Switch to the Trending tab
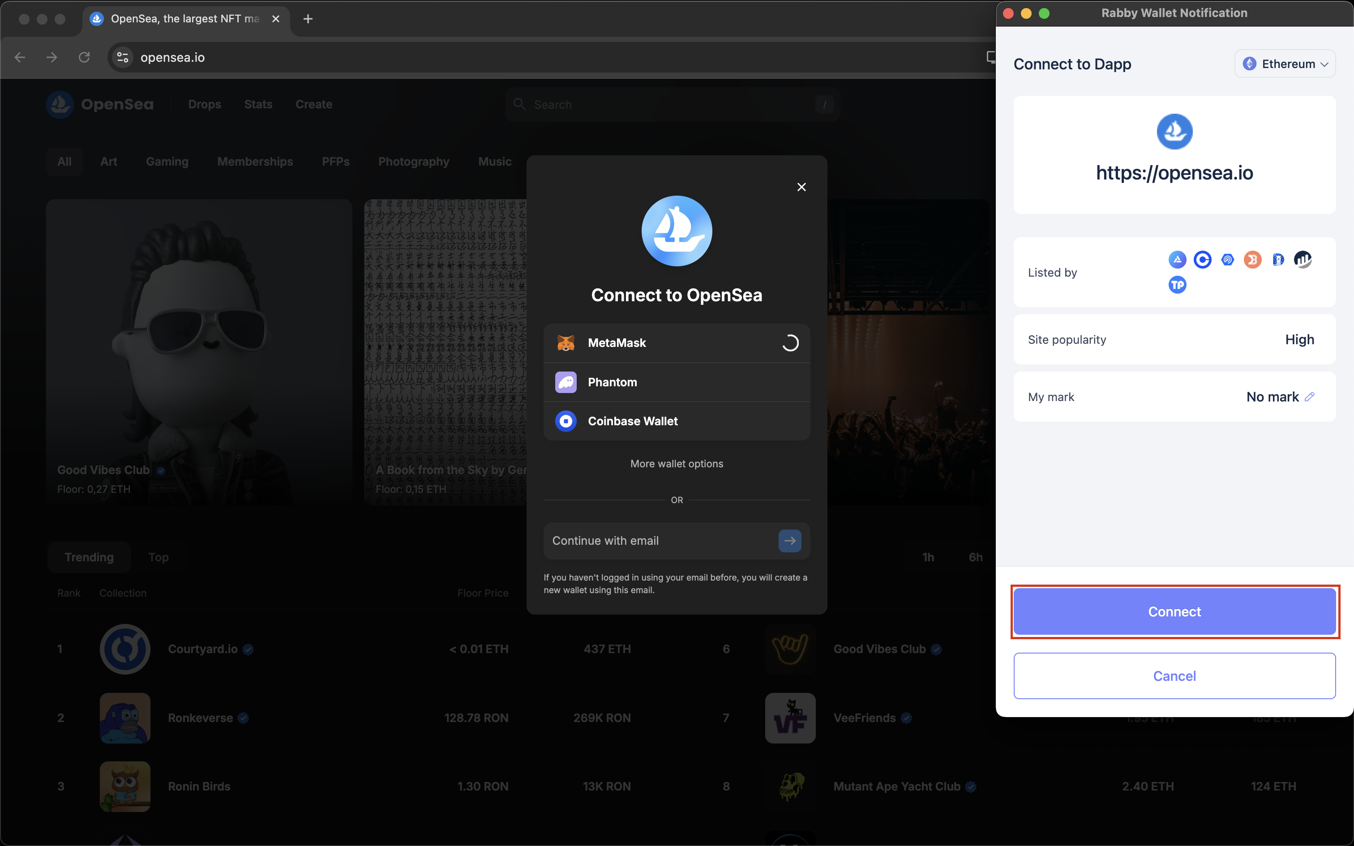The width and height of the screenshot is (1354, 846). coord(89,557)
